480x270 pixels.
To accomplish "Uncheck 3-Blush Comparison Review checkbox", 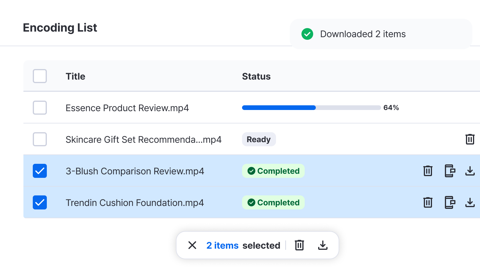I will [40, 171].
